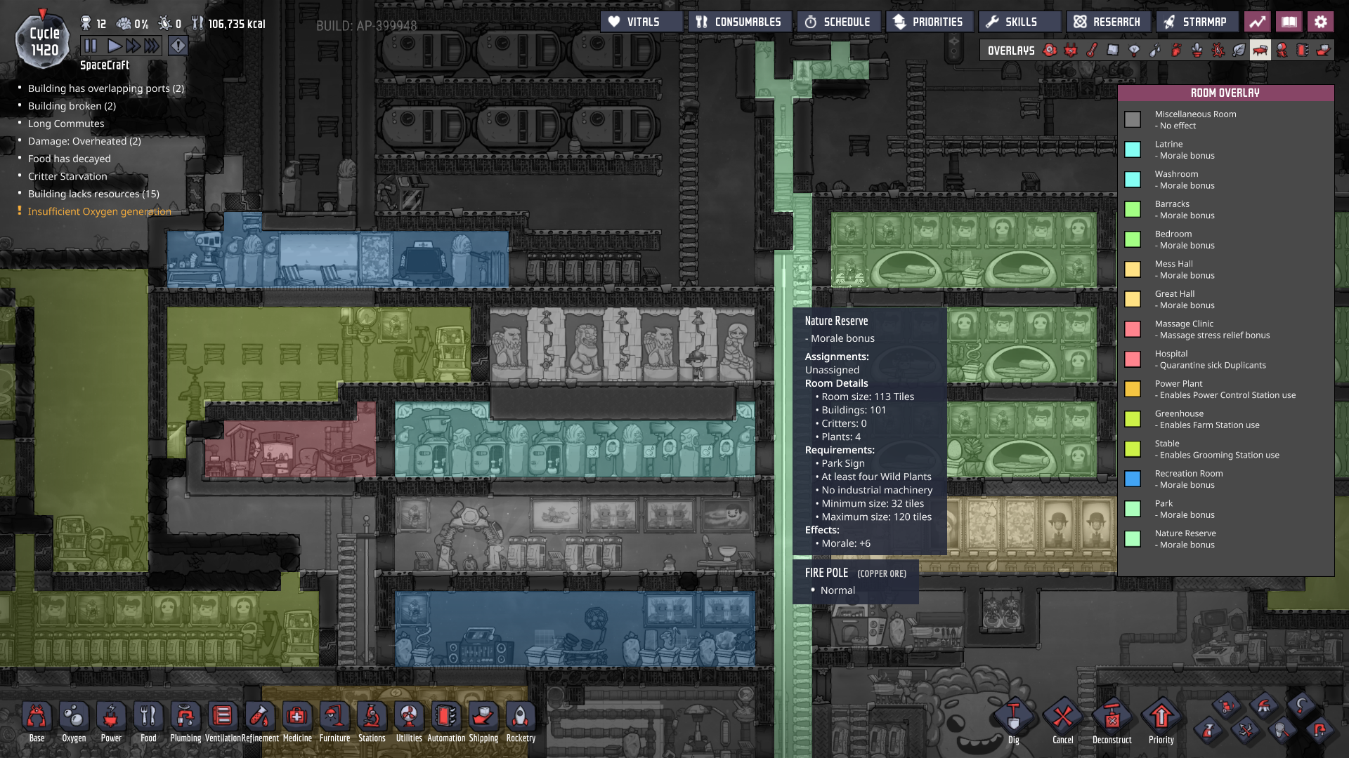Select the Dig tool

click(1013, 717)
